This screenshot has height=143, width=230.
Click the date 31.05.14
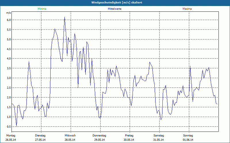click(x=158, y=140)
